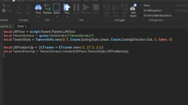The height and width of the screenshot is (105, 188).
Task: Activate the Select tool
Action: [56, 9]
